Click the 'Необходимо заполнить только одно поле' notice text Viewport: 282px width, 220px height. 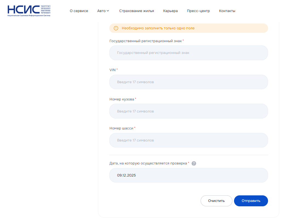coord(158,28)
